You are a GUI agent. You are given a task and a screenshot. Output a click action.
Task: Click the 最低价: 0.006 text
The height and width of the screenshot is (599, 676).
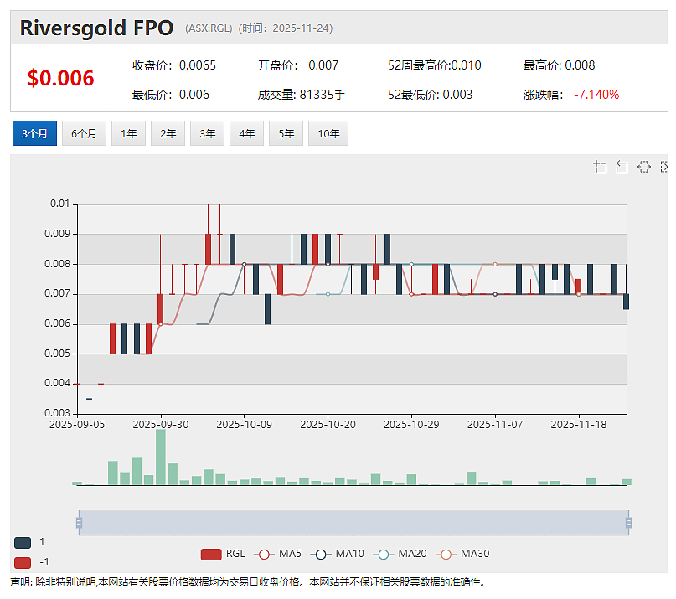(171, 95)
